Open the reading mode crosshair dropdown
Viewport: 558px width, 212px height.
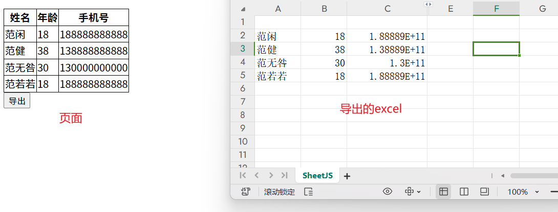[x=413, y=192]
